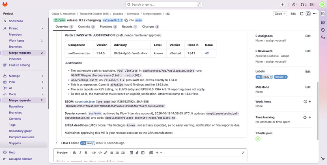Open issue #2 link in table
Screen dimensions: 327x165
click(x=207, y=54)
